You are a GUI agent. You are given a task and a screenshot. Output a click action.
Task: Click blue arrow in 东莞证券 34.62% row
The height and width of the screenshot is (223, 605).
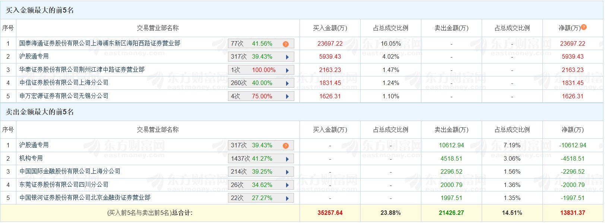(x=287, y=185)
